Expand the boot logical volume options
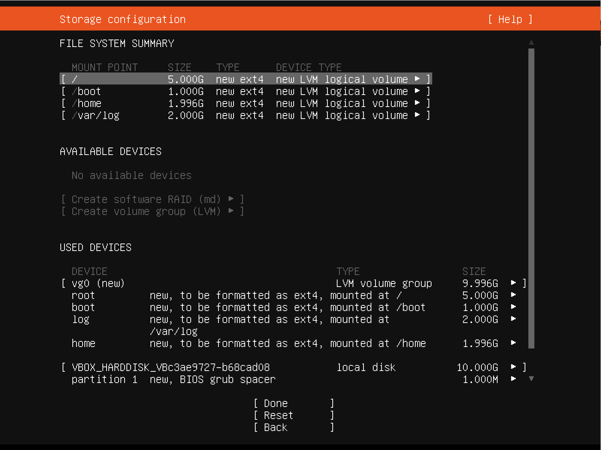 coord(513,307)
